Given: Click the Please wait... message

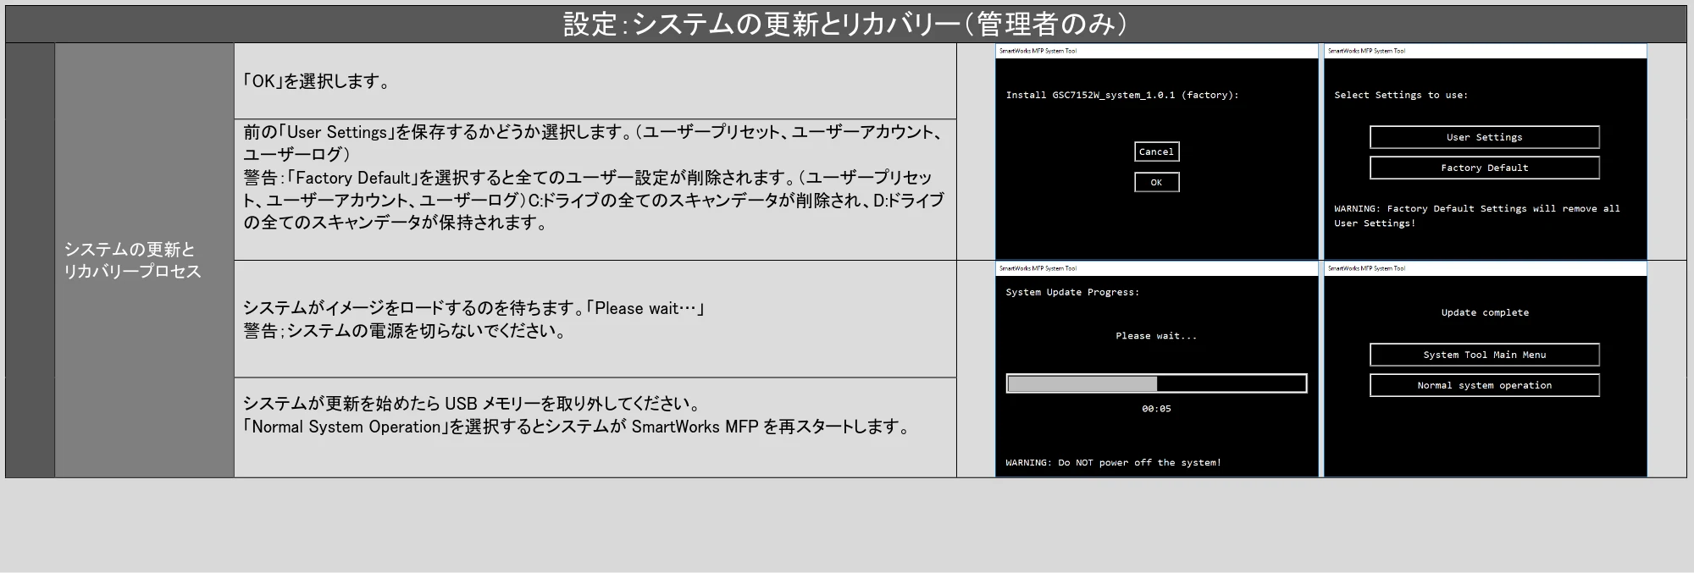Looking at the screenshot, I should coord(1156,336).
